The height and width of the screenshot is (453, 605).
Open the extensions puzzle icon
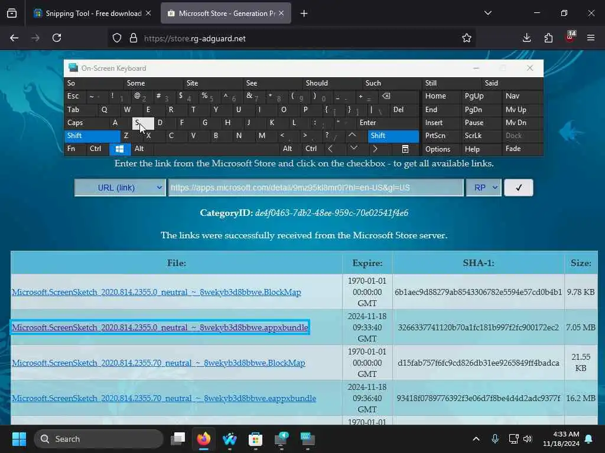coord(548,38)
